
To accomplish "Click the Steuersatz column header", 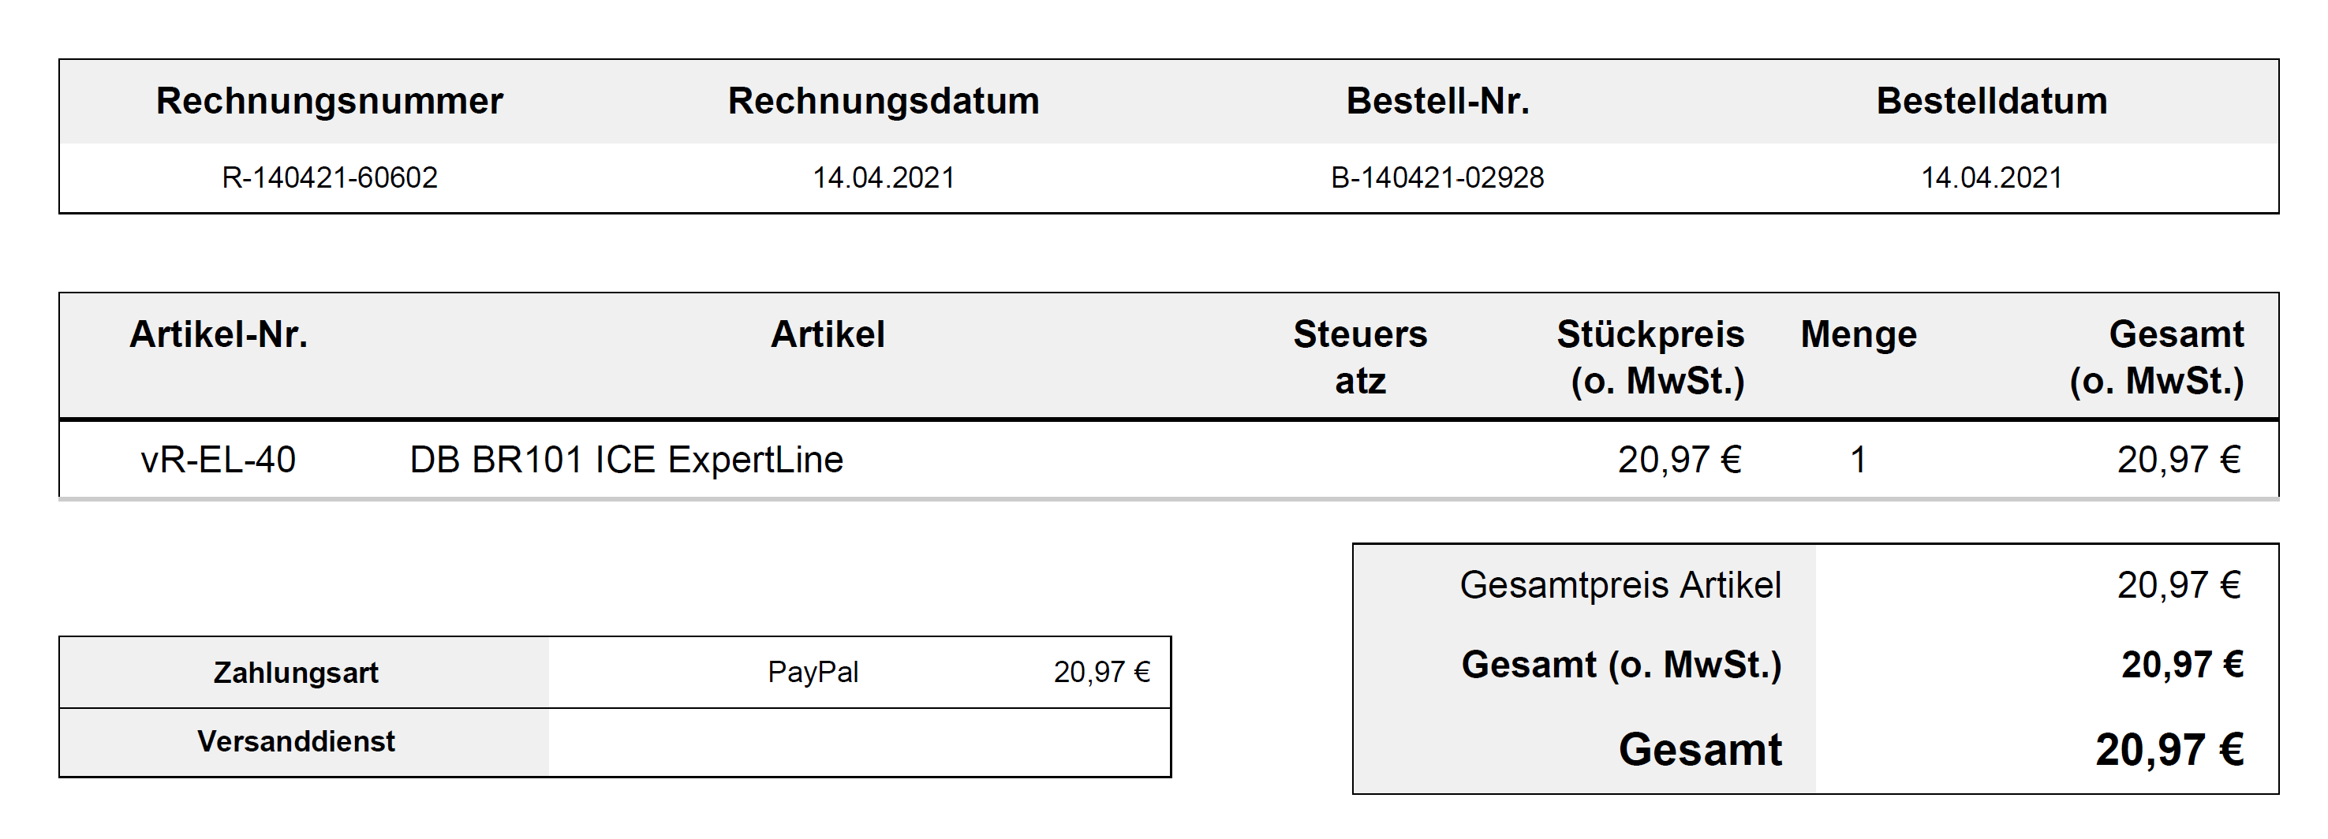I will 1359,358.
